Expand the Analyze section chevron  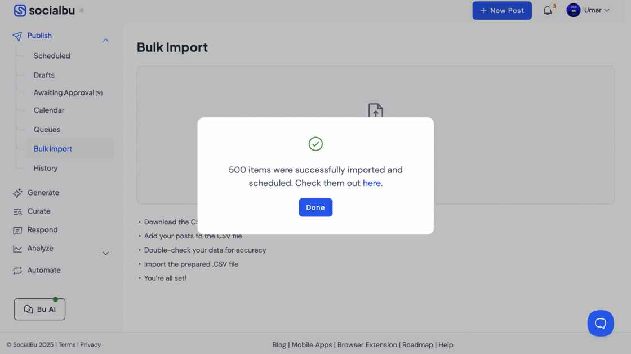(x=105, y=254)
